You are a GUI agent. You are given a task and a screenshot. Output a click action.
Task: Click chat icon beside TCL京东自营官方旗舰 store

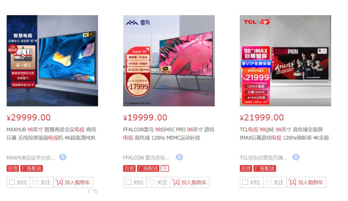(x=296, y=157)
